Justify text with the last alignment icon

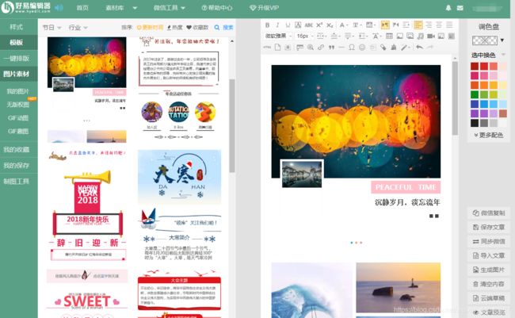(450, 25)
